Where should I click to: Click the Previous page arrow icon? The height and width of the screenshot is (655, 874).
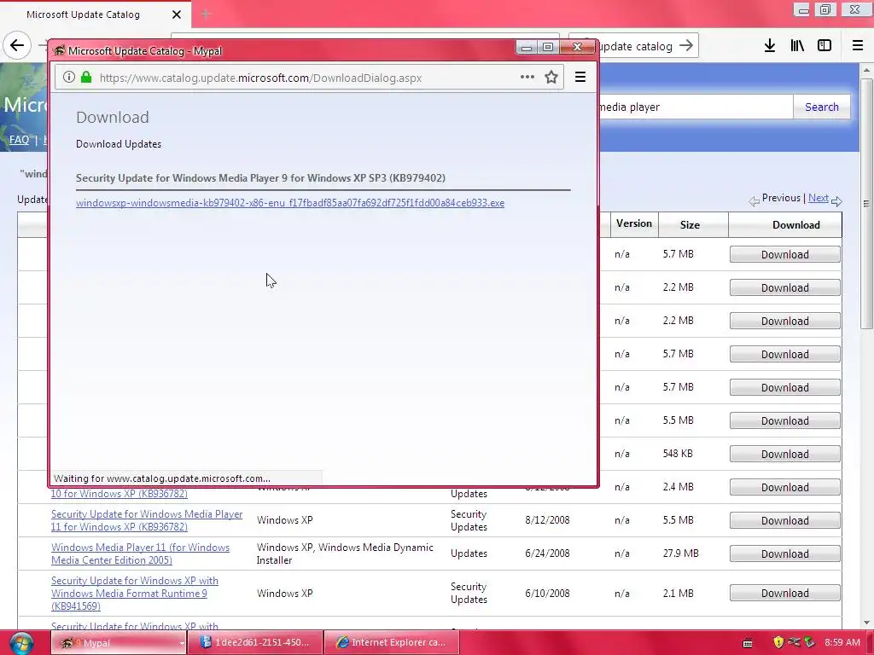pyautogui.click(x=755, y=201)
